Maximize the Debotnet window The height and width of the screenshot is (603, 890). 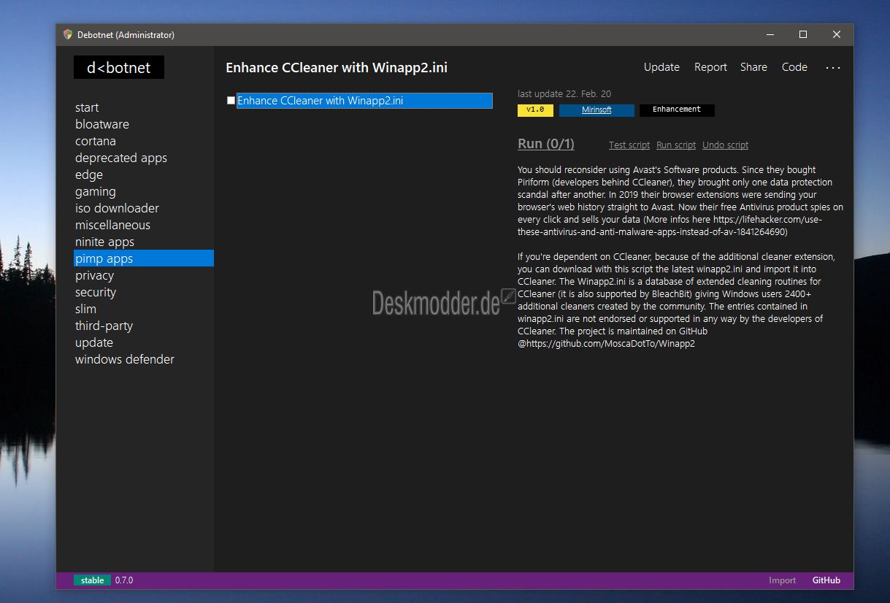tap(803, 34)
